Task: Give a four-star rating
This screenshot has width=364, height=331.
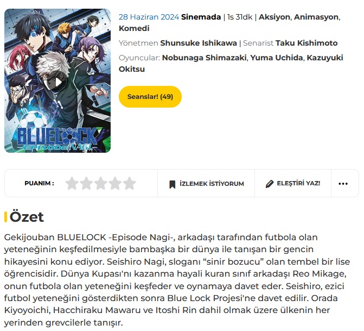Action: pos(115,183)
